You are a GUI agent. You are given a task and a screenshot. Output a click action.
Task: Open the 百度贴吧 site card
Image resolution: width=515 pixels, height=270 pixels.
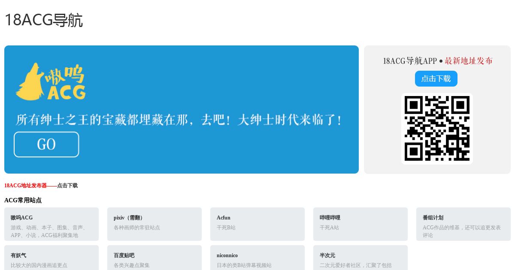[154, 258]
